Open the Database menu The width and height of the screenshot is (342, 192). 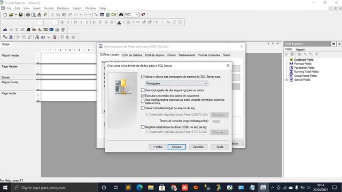[x=63, y=9]
